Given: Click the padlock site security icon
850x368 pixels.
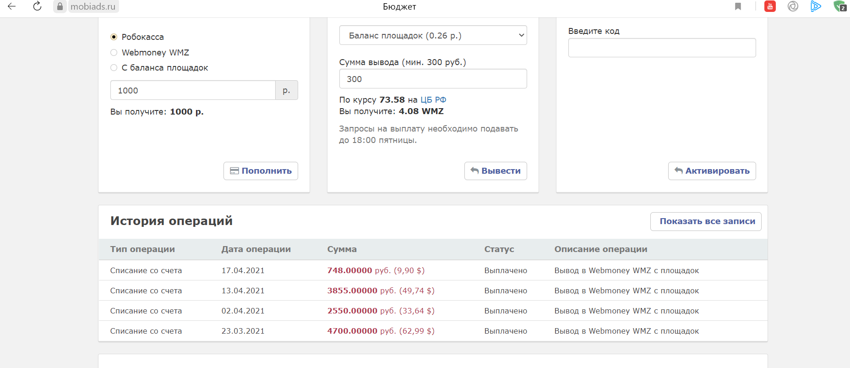Looking at the screenshot, I should tap(60, 6).
